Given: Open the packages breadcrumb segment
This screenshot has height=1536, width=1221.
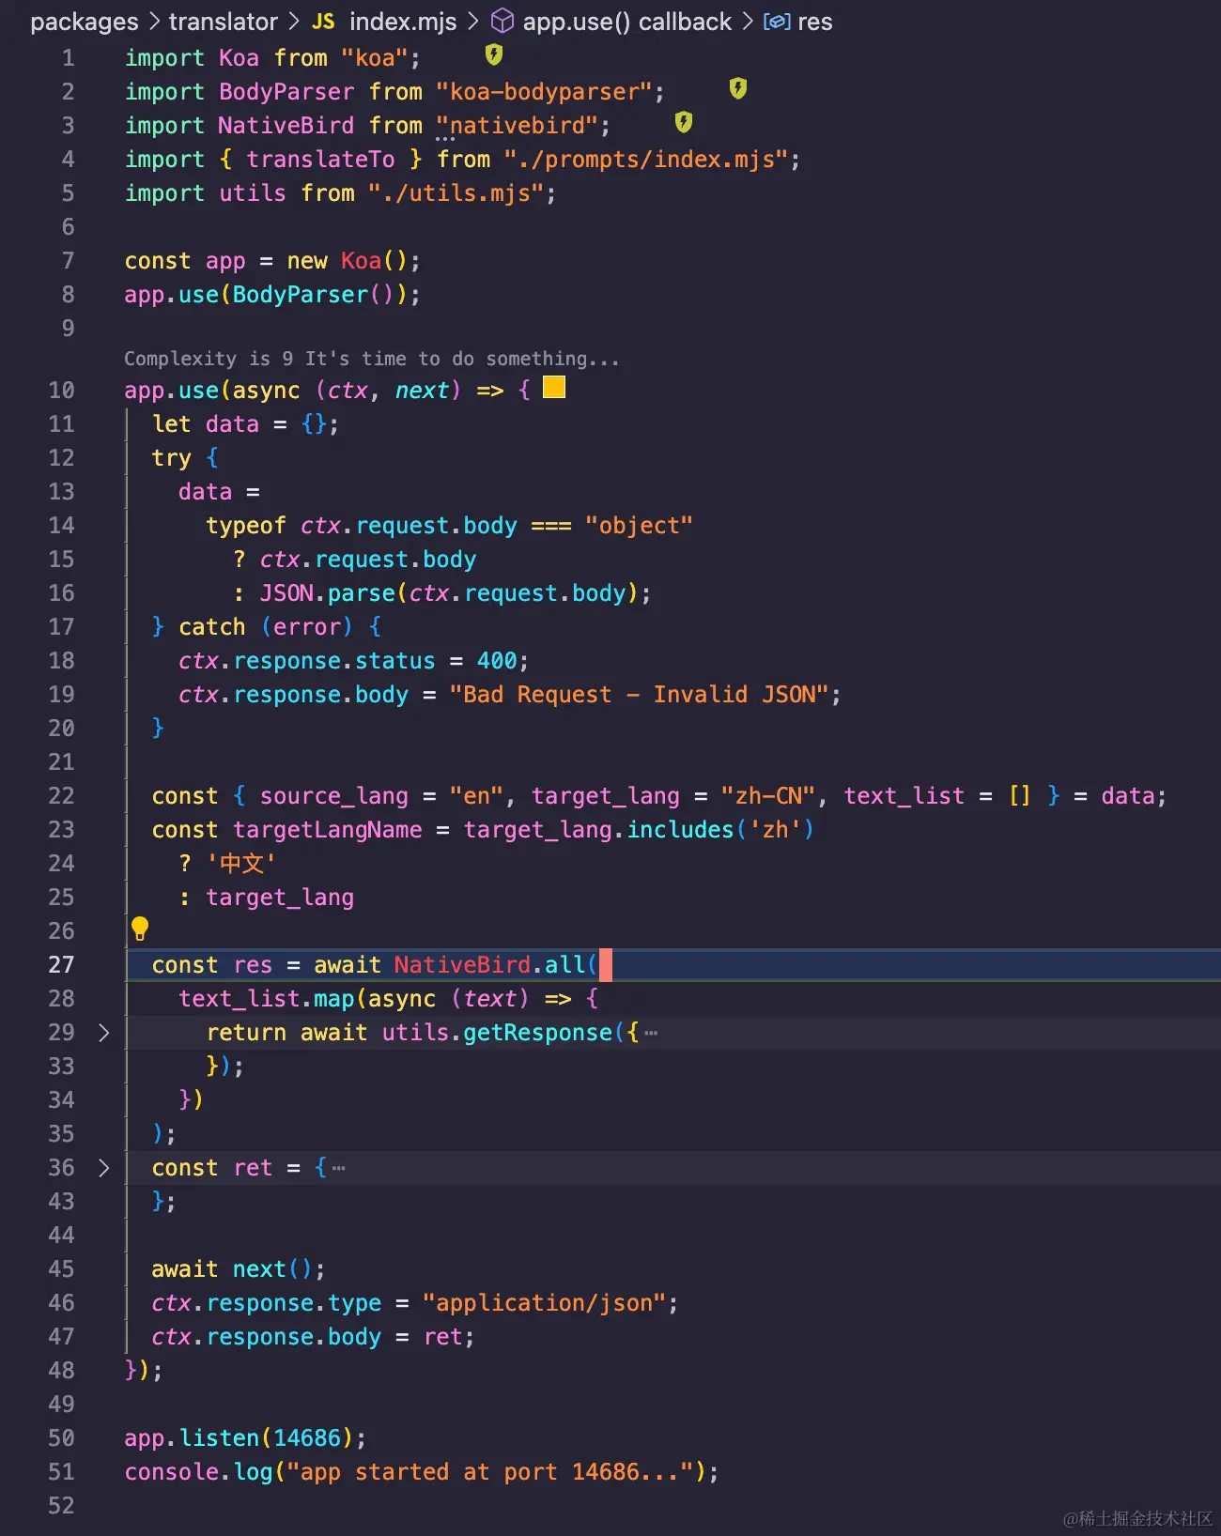Looking at the screenshot, I should [84, 22].
